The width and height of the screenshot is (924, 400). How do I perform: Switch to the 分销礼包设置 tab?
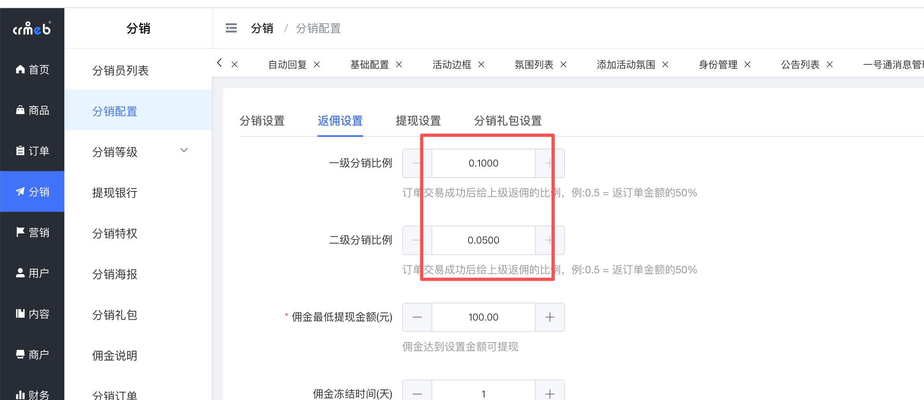[508, 121]
